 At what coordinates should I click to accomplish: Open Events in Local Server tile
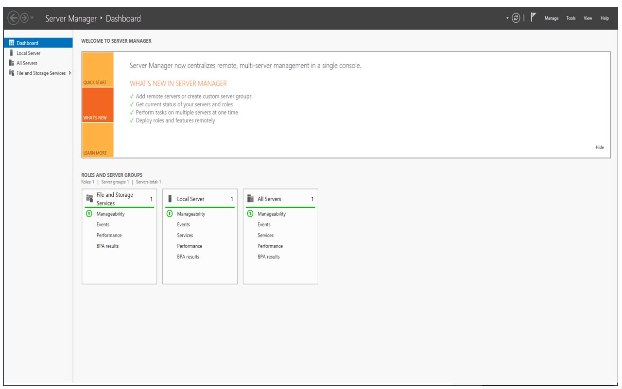[183, 224]
